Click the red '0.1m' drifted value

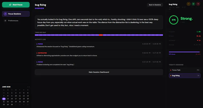199,36
